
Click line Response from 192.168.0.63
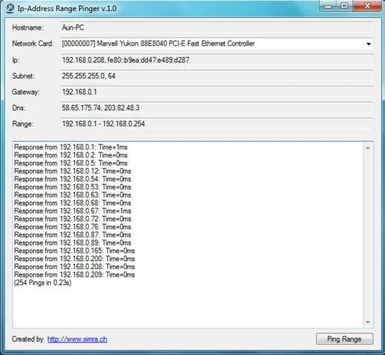pyautogui.click(x=73, y=195)
